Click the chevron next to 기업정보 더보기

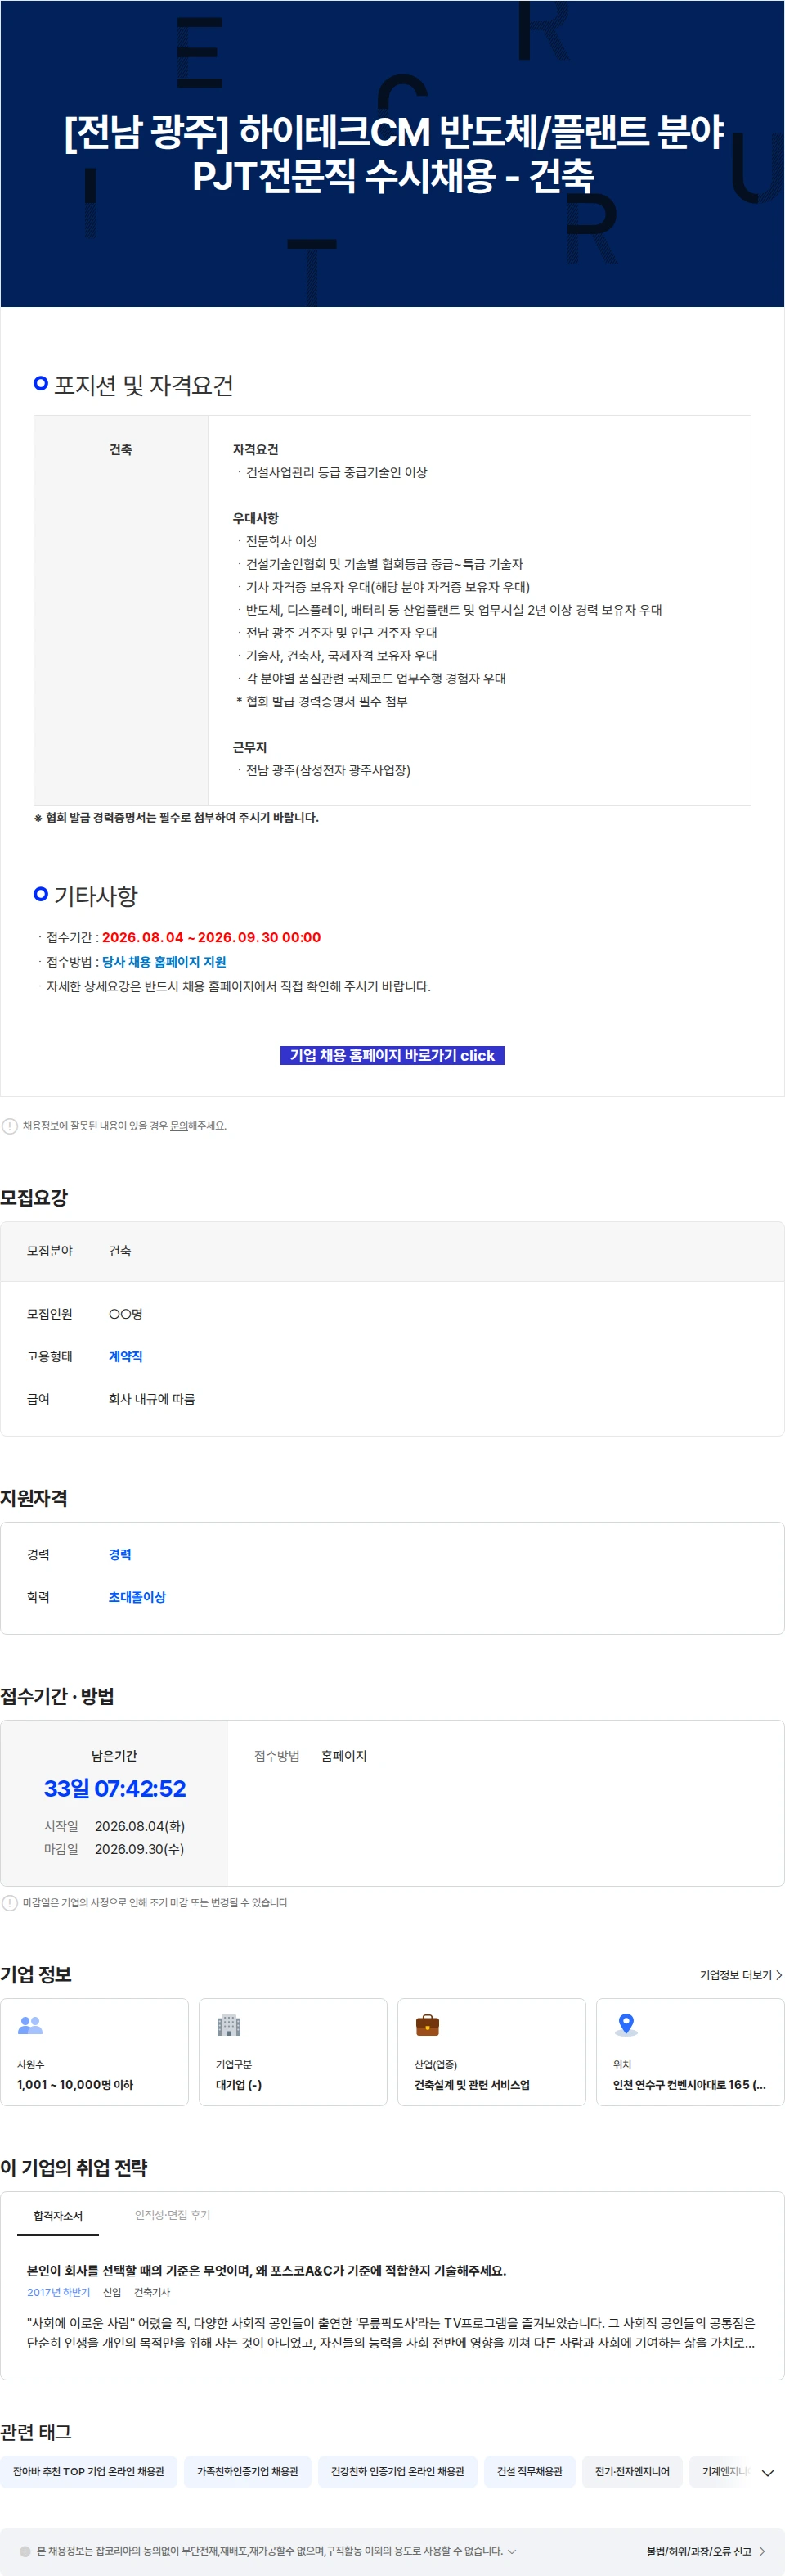point(779,1975)
